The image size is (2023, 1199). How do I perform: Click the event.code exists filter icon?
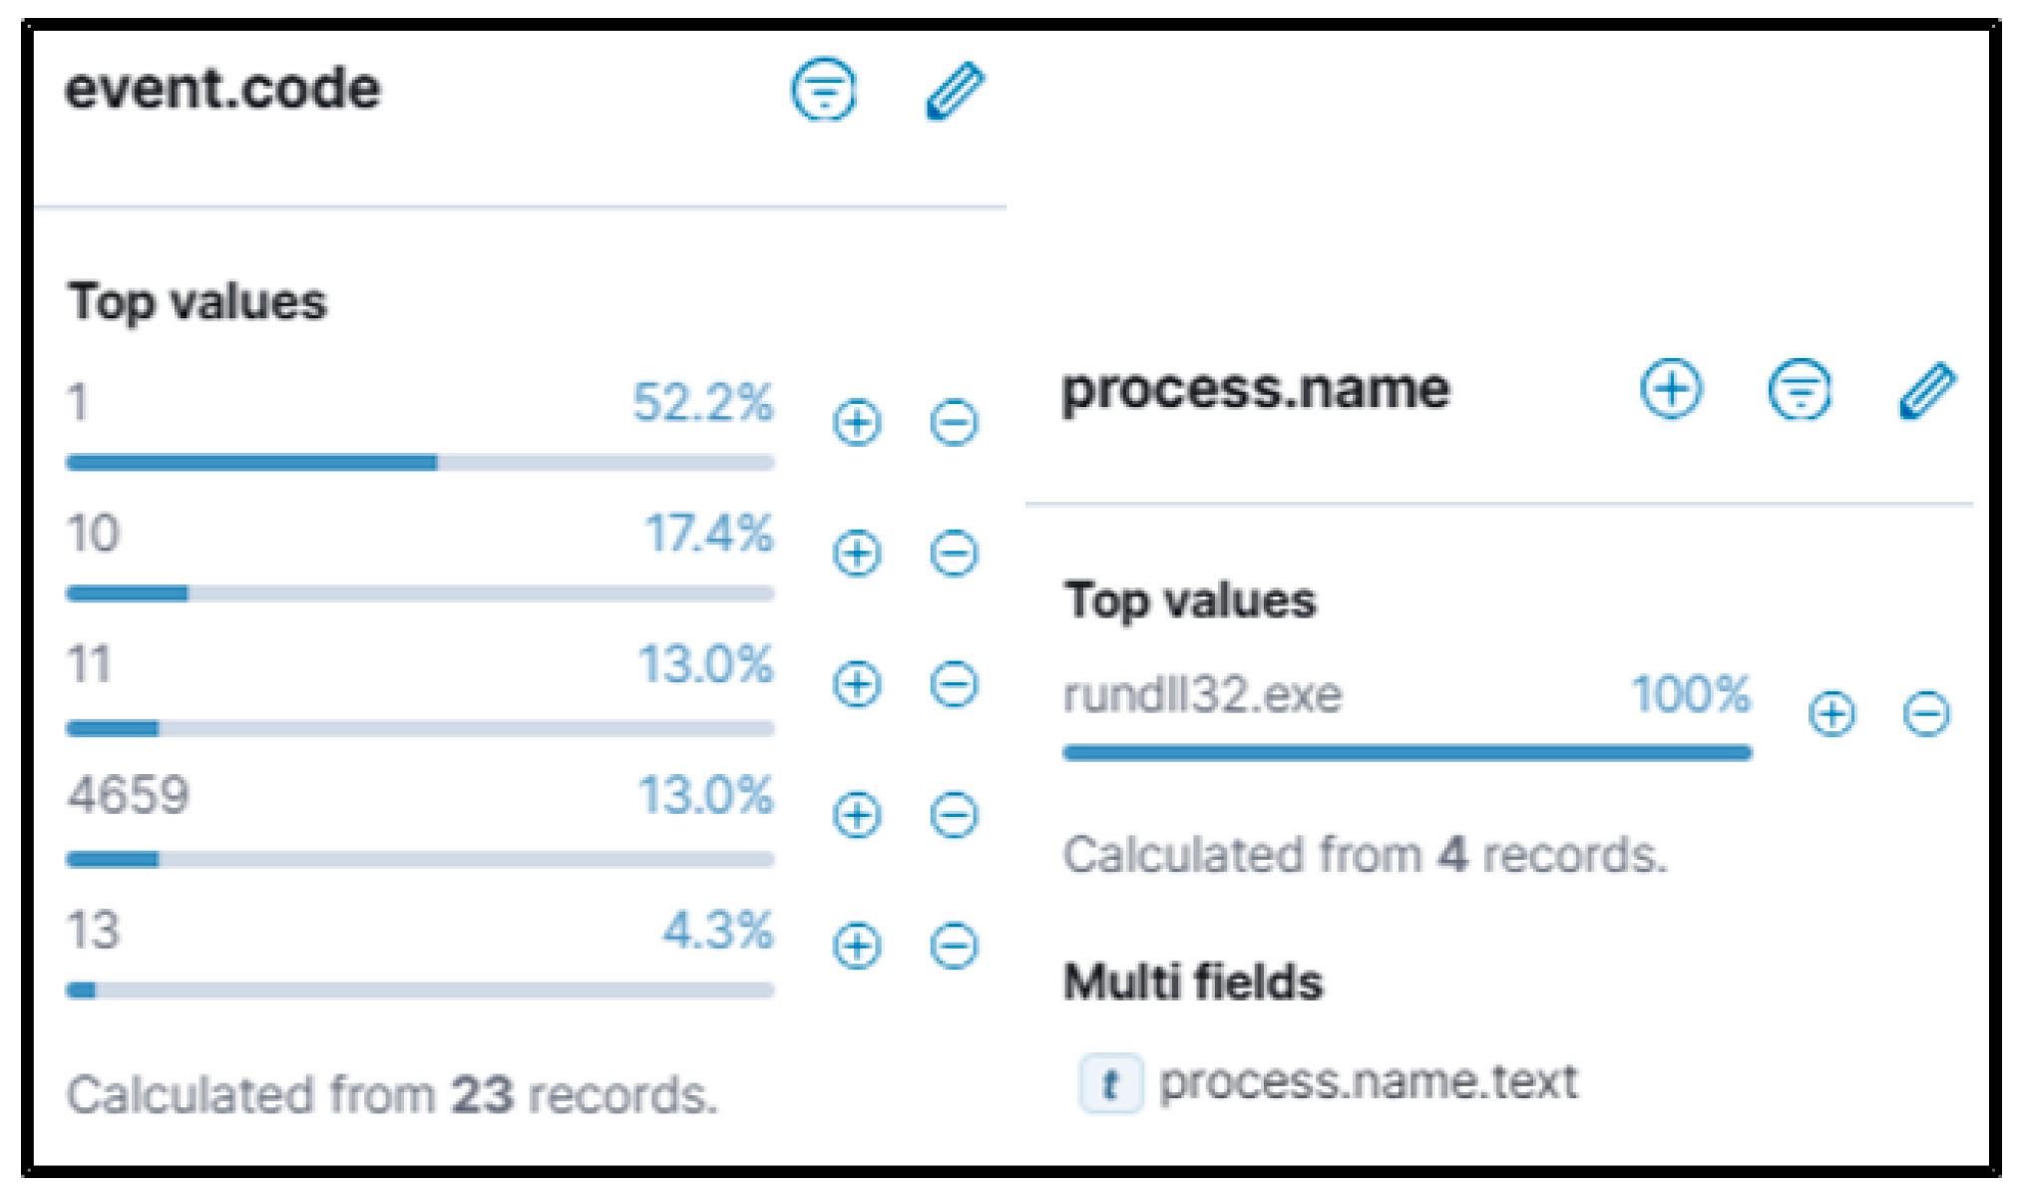(x=823, y=91)
